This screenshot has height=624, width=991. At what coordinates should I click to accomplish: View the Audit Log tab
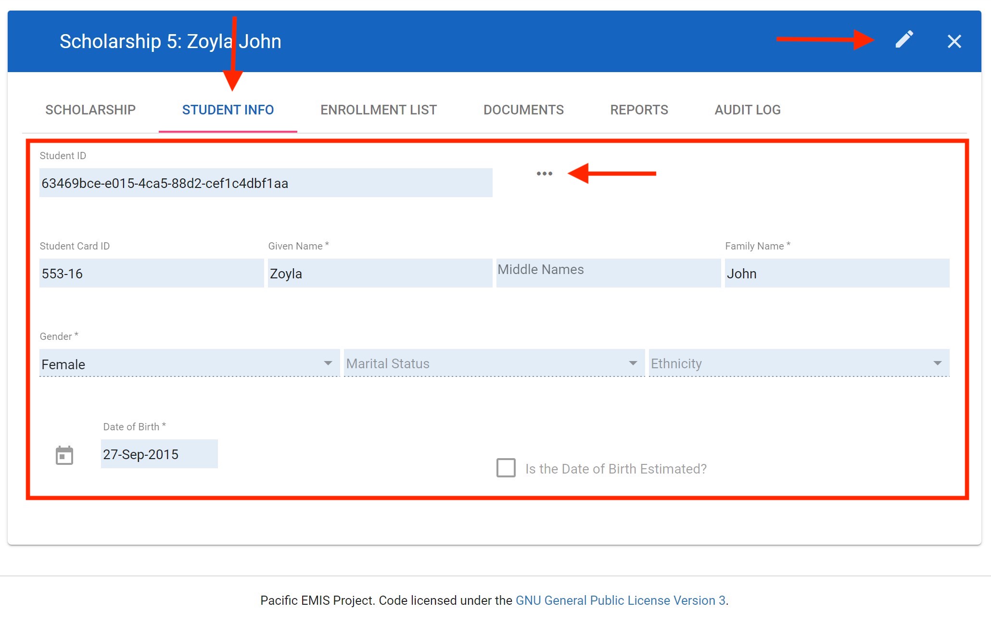(x=747, y=110)
